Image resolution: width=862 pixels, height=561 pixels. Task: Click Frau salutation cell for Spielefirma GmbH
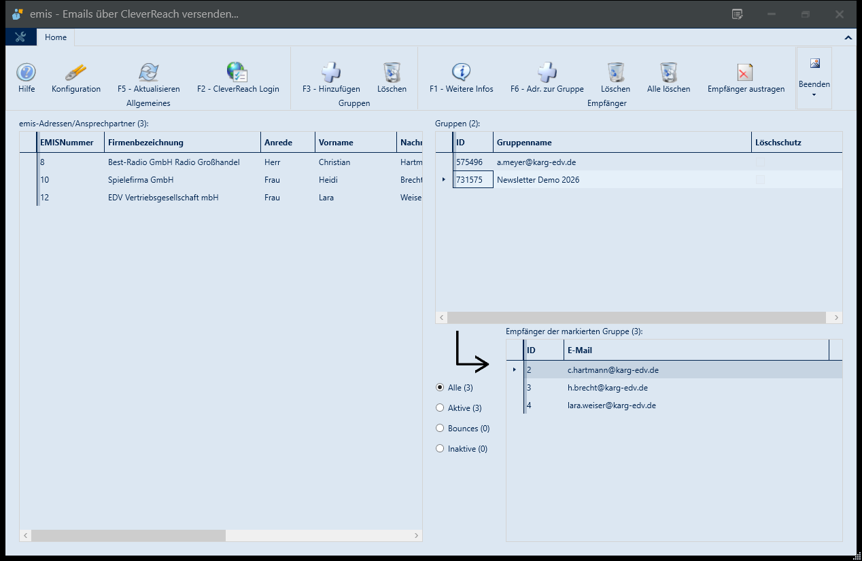288,180
